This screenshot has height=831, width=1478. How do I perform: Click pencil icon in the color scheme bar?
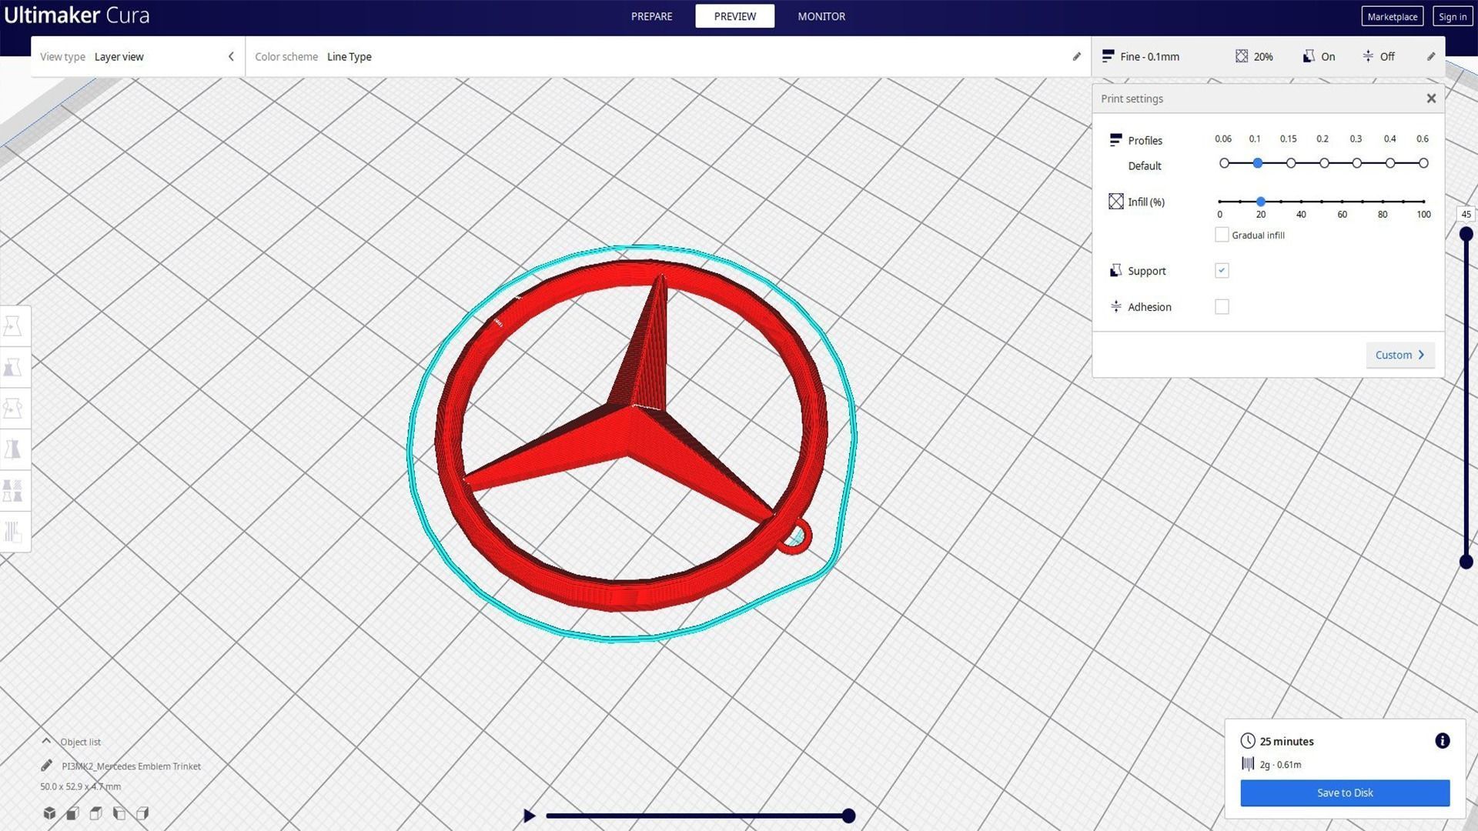pos(1076,56)
